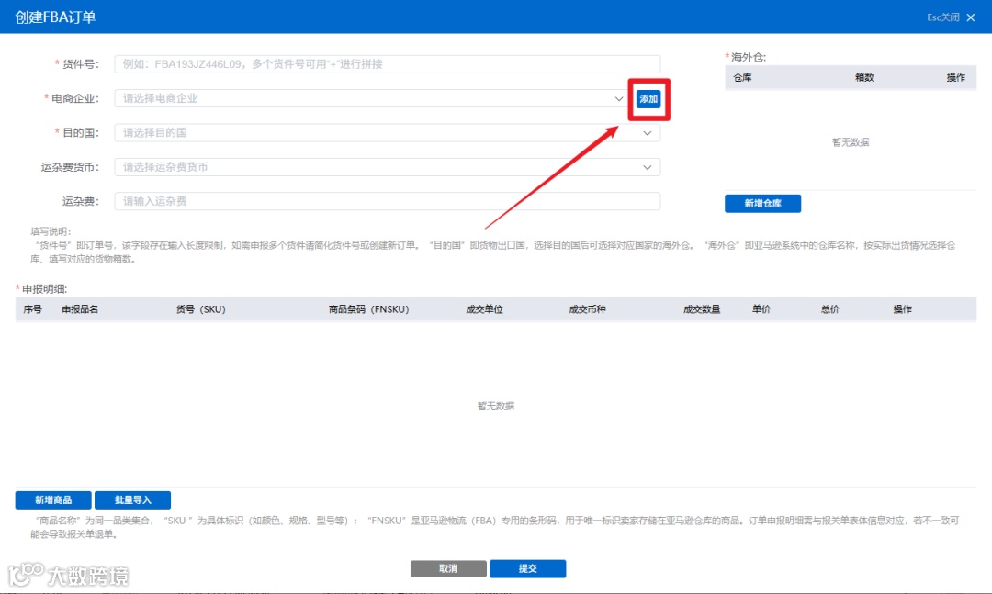Click the 填写说明 heading text
The width and height of the screenshot is (992, 594).
[x=51, y=231]
